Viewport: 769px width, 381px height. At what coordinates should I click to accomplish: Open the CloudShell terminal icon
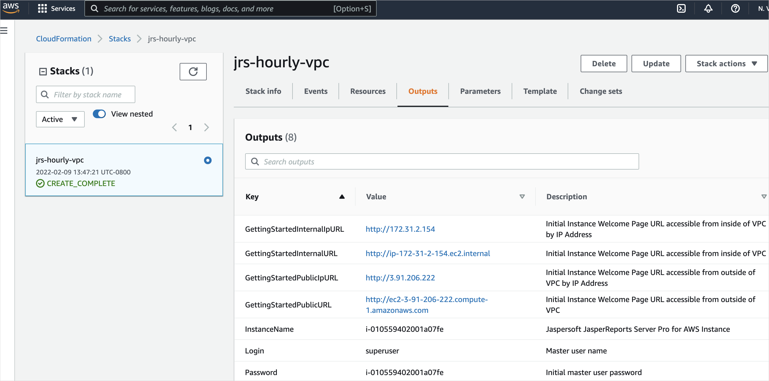[681, 8]
